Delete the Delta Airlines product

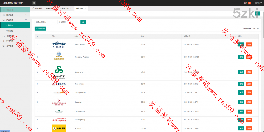point(249,84)
